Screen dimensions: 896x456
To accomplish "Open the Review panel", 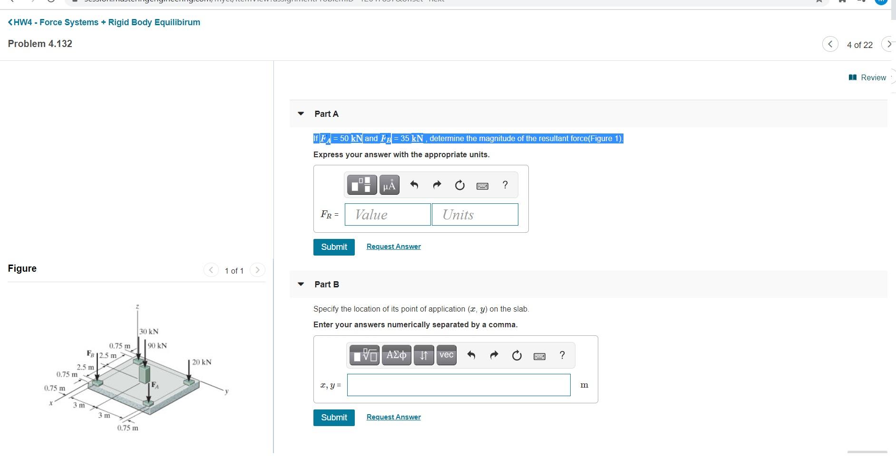I will coord(872,77).
